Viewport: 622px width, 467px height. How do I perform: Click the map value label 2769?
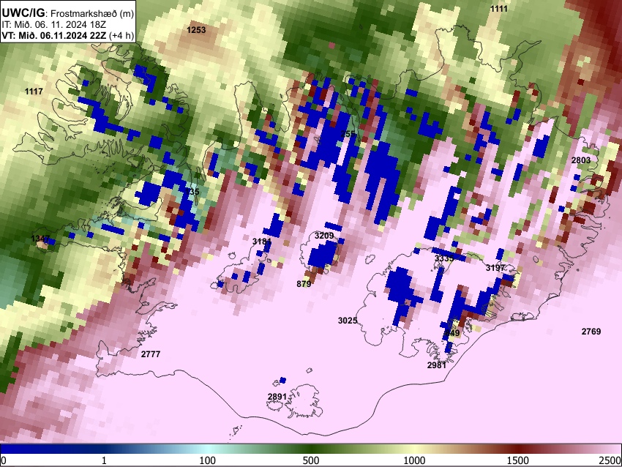[x=591, y=332]
